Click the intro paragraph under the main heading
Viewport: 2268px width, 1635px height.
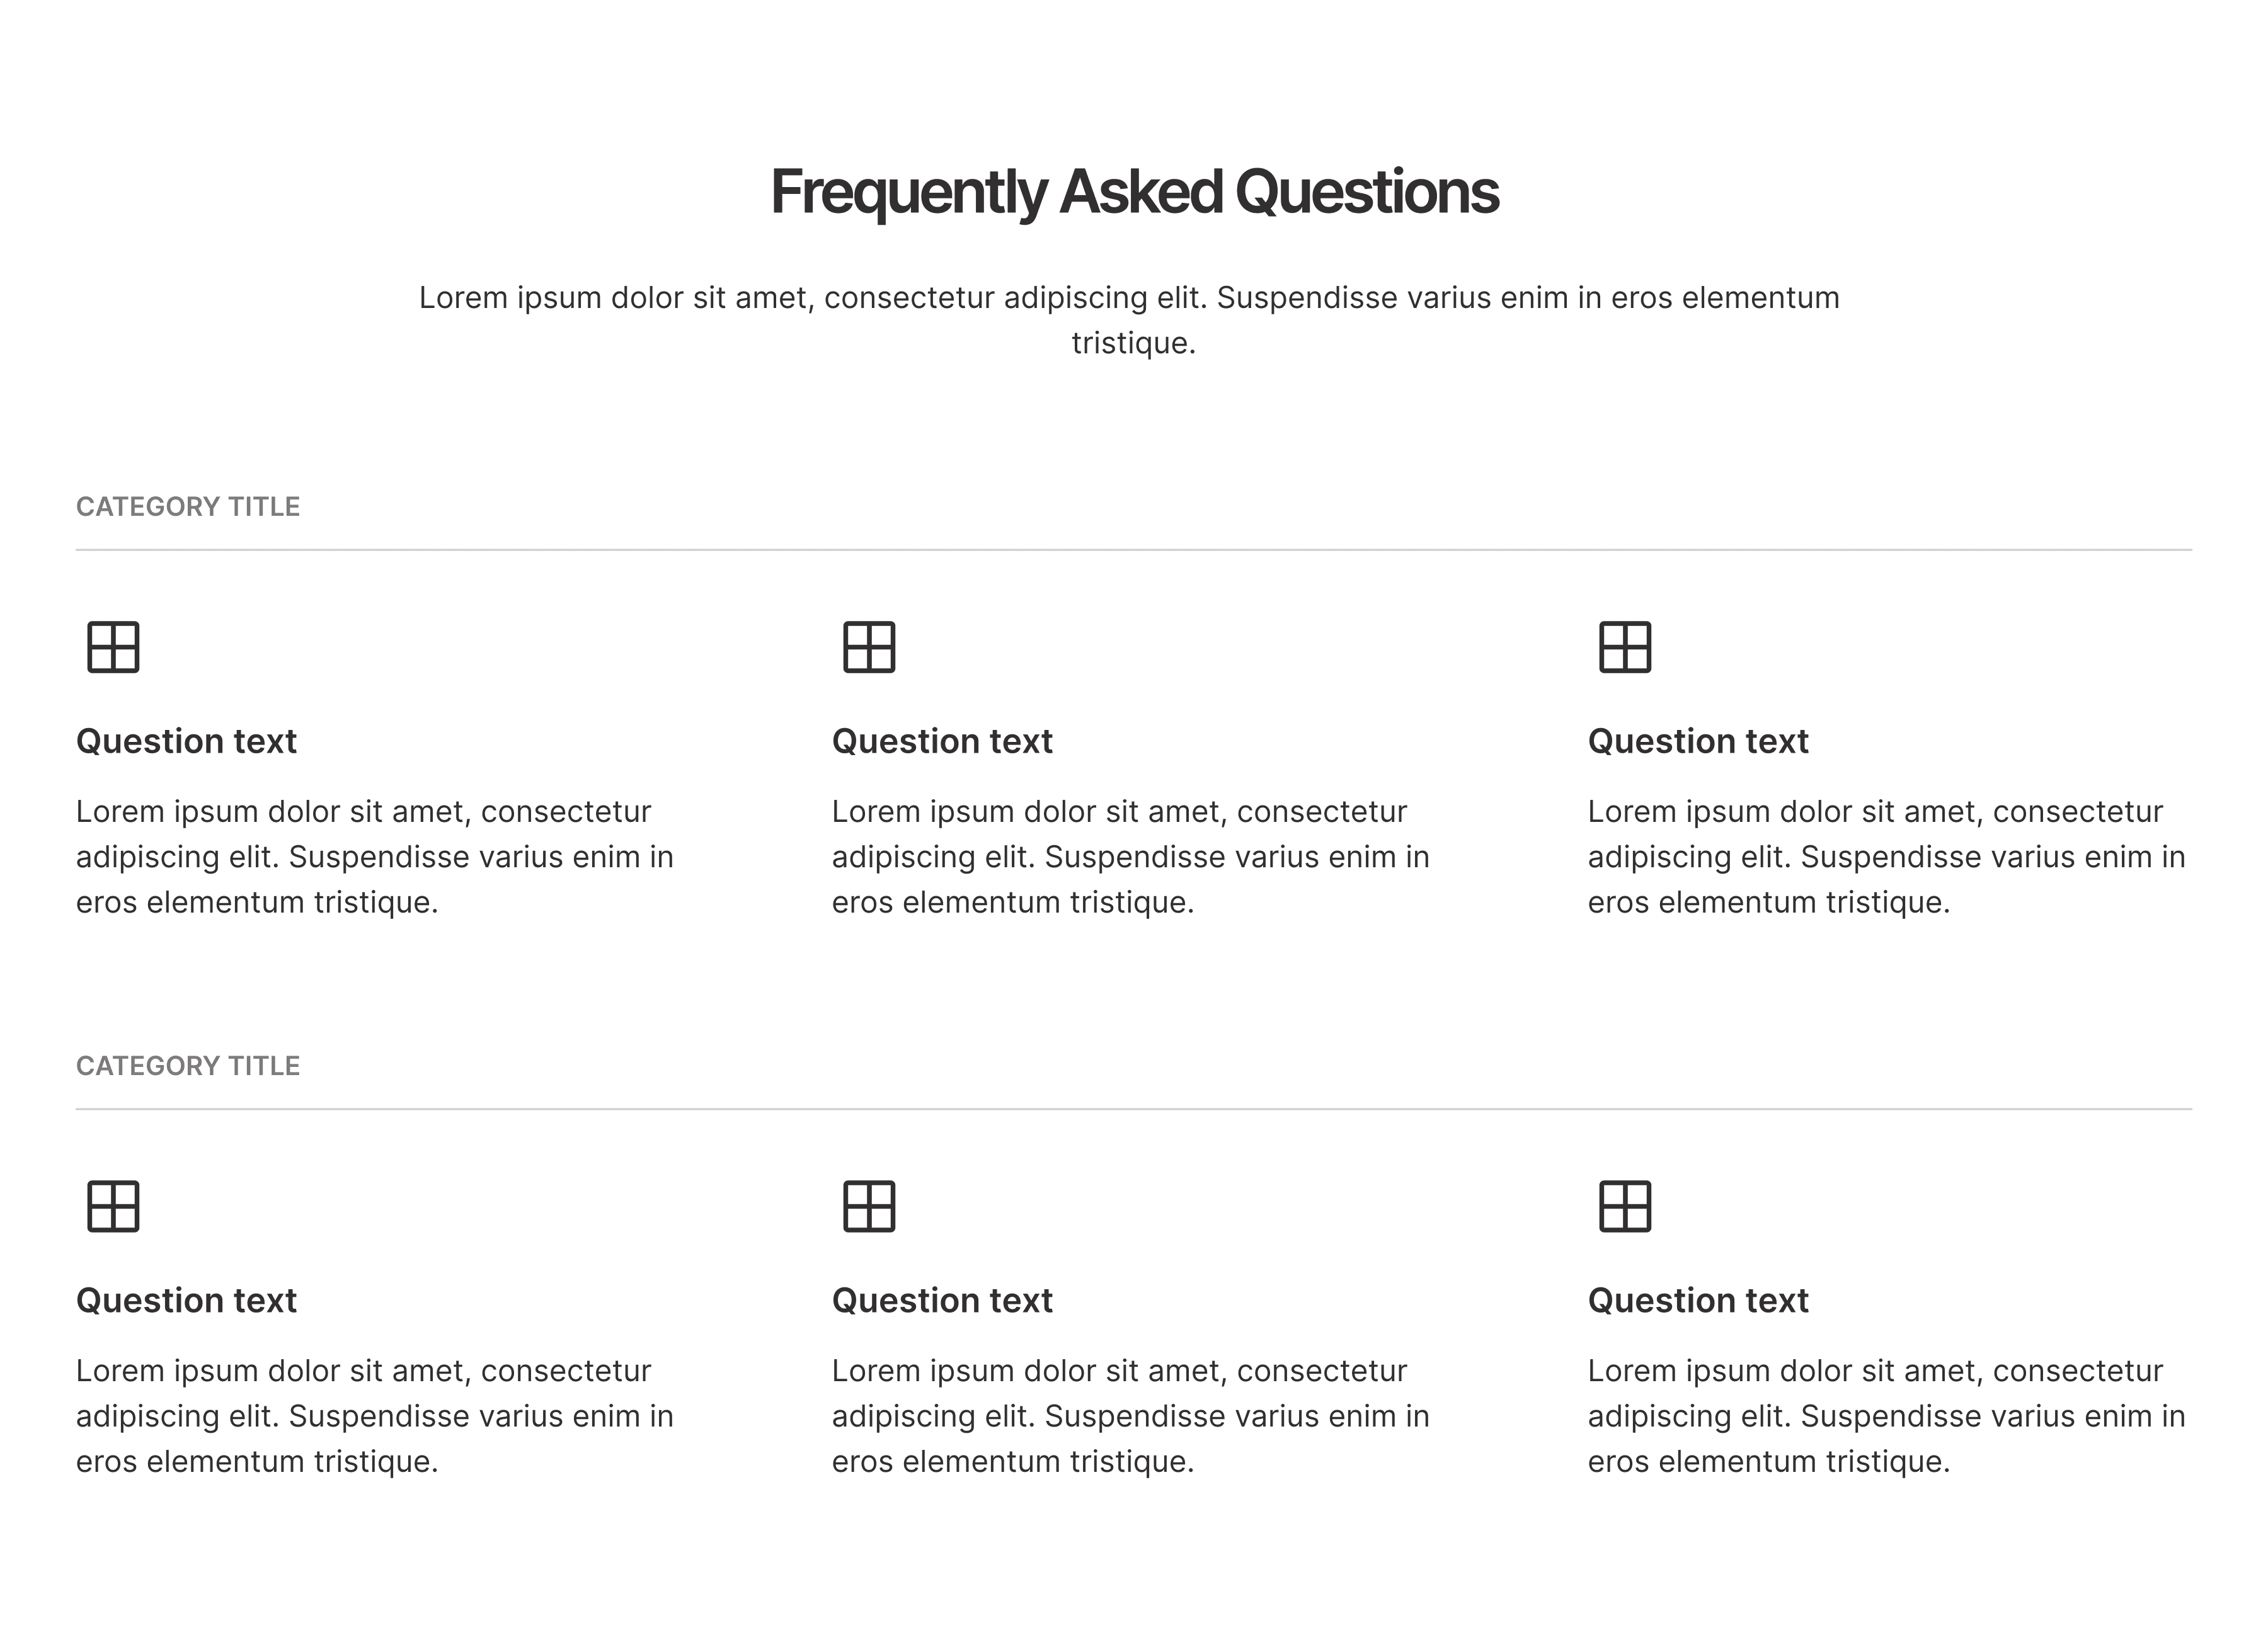pyautogui.click(x=1129, y=320)
